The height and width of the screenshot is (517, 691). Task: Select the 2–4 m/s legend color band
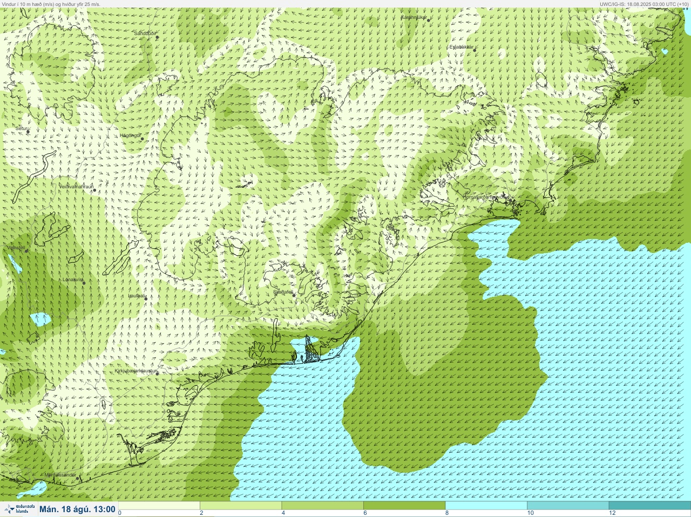[241, 506]
